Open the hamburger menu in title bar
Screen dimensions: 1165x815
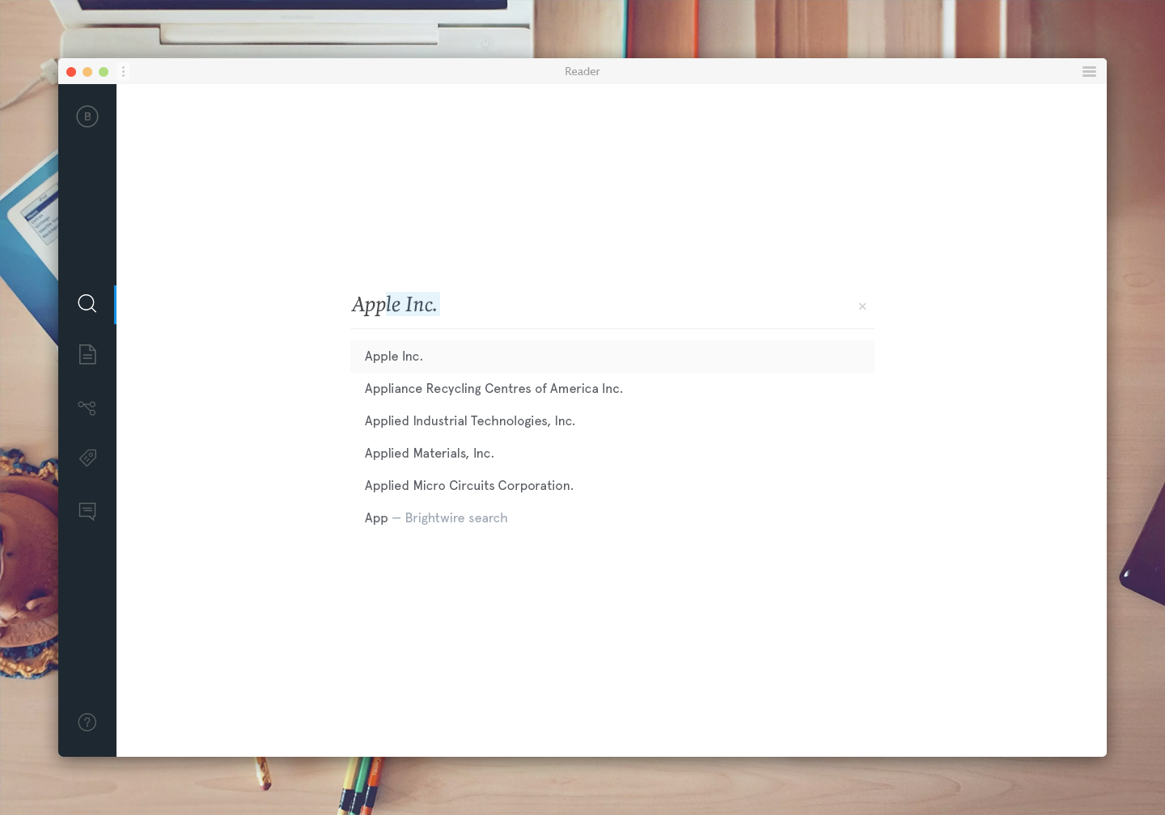point(1089,72)
